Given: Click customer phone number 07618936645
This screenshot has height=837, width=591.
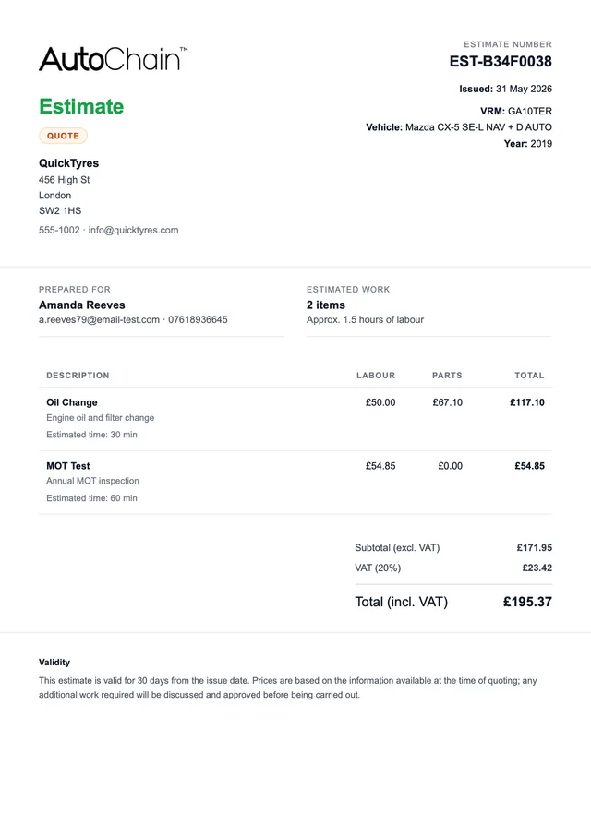Looking at the screenshot, I should pyautogui.click(x=198, y=319).
